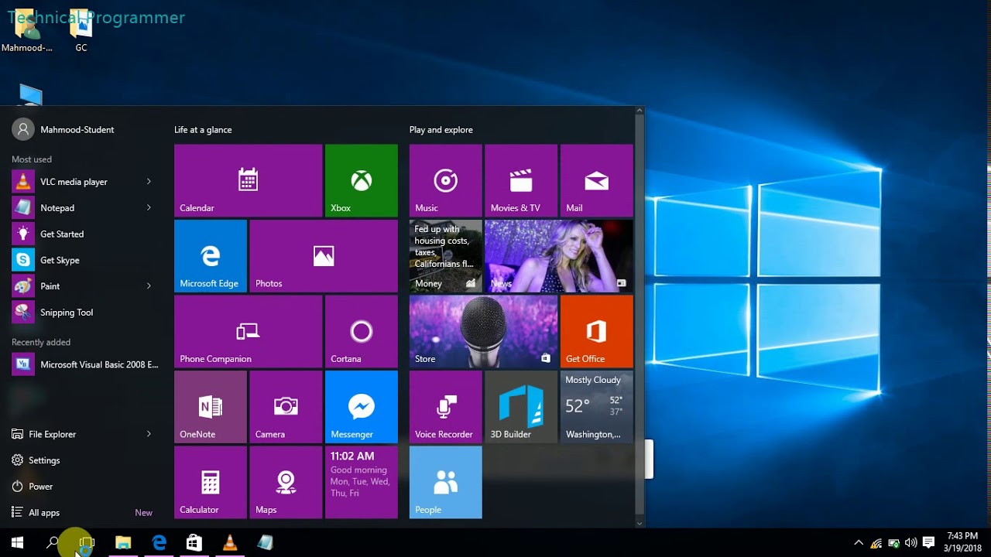Click the taskbar search icon
The height and width of the screenshot is (557, 991).
pyautogui.click(x=52, y=543)
